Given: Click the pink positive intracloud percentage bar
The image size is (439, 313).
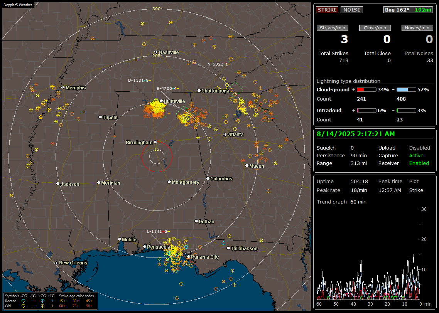Looking at the screenshot, I should click(x=366, y=111).
